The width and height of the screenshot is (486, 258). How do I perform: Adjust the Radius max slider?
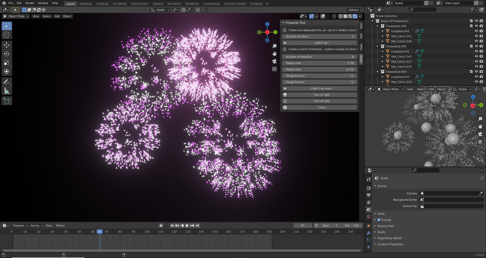[320, 63]
